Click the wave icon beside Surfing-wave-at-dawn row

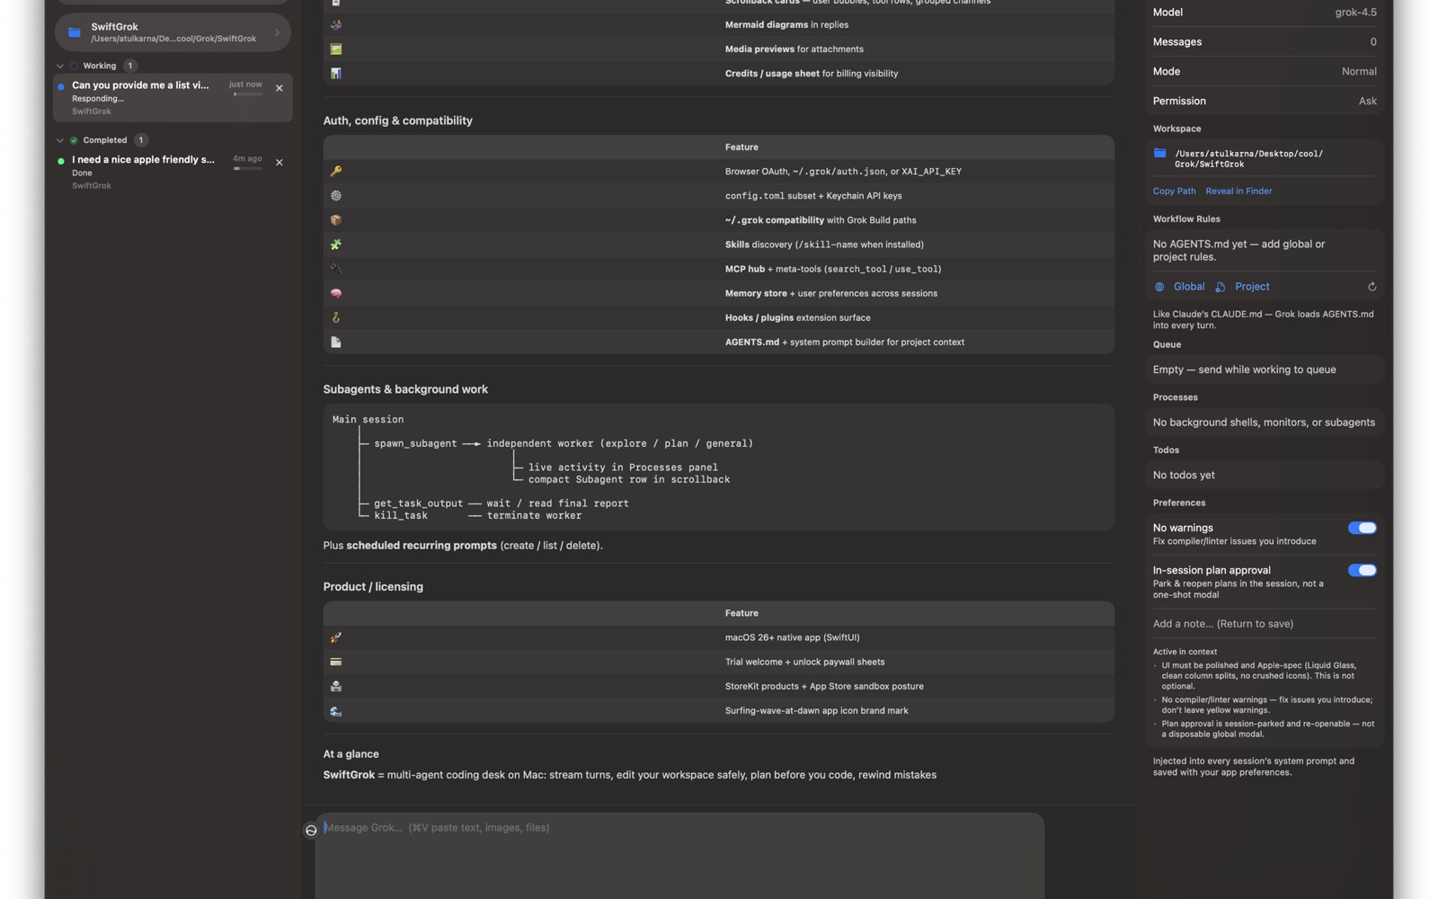coord(336,711)
